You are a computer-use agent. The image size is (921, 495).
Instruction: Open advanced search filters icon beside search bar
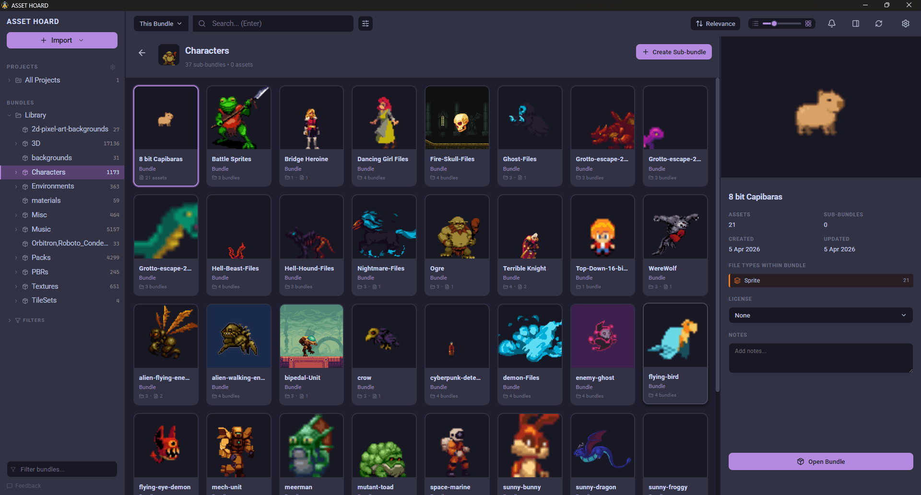pos(365,24)
